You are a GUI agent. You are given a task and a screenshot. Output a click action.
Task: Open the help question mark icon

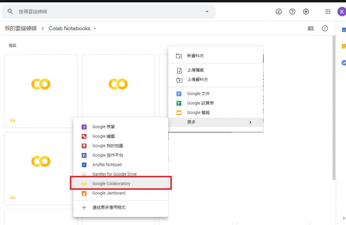point(292,11)
